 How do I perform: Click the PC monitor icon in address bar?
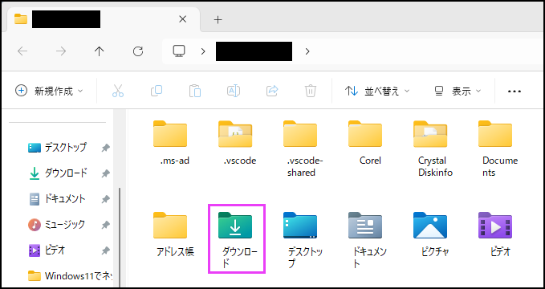click(179, 51)
